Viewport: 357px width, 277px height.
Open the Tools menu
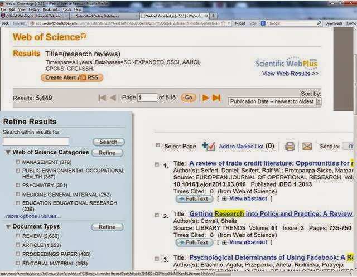click(67, 9)
